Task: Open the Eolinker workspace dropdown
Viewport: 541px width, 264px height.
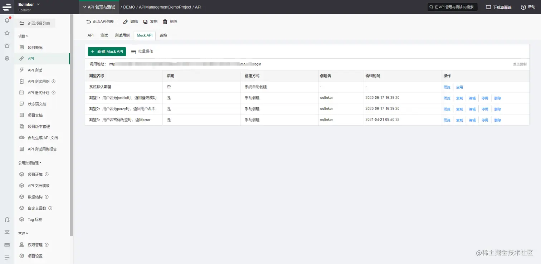Action: point(29,5)
